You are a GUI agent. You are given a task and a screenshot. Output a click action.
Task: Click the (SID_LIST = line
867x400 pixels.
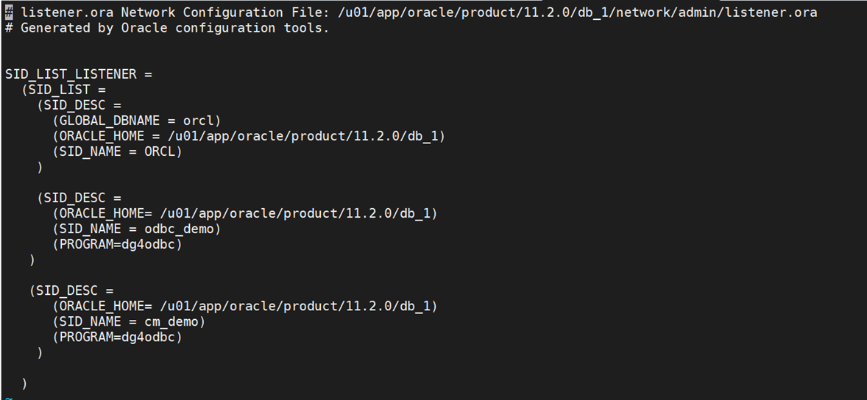point(63,90)
